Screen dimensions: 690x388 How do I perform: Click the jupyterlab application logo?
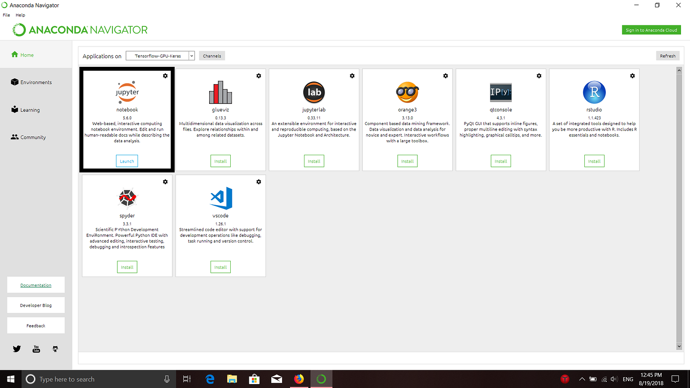tap(314, 92)
